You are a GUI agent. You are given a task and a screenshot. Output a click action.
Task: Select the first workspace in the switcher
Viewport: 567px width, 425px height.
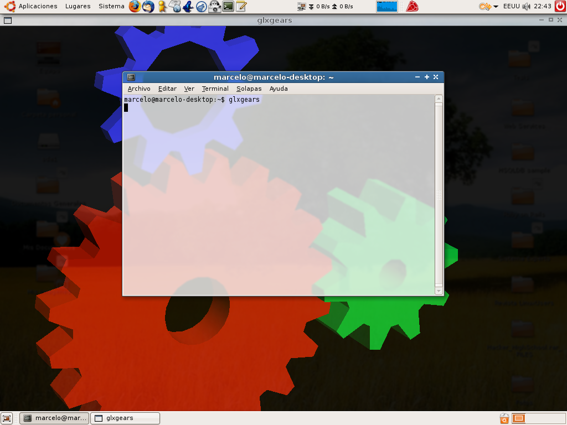518,418
